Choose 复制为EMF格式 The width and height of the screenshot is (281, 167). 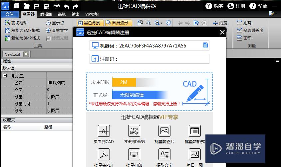pyautogui.click(x=22, y=31)
